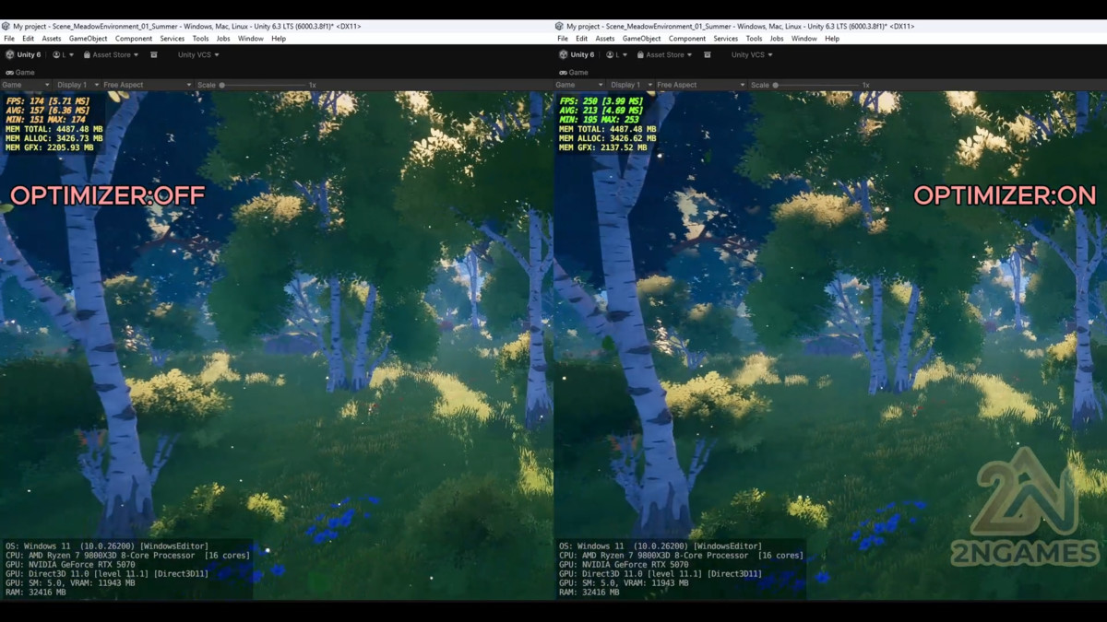Open account L dropdown in Optimizer ON window

tap(616, 55)
